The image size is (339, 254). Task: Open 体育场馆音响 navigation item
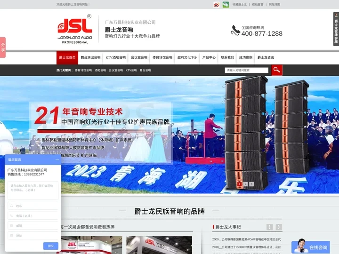click(162, 57)
